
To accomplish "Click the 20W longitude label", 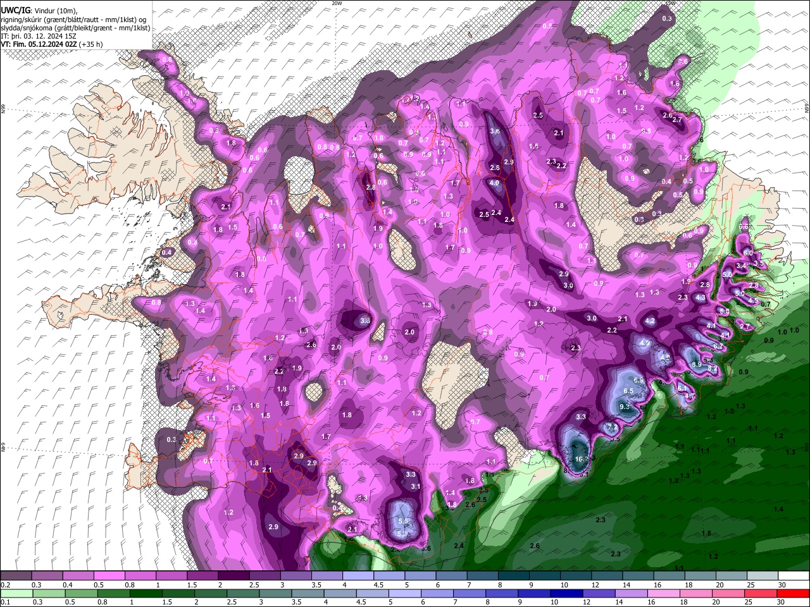I will point(337,3).
